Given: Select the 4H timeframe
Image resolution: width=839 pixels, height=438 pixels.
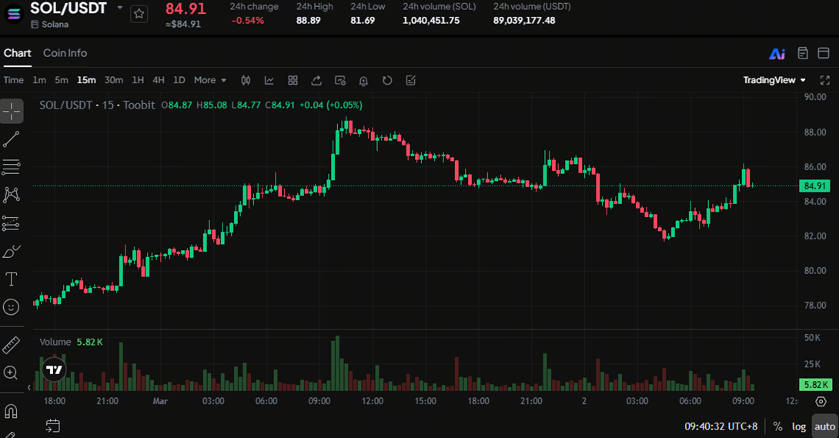Looking at the screenshot, I should click(159, 80).
